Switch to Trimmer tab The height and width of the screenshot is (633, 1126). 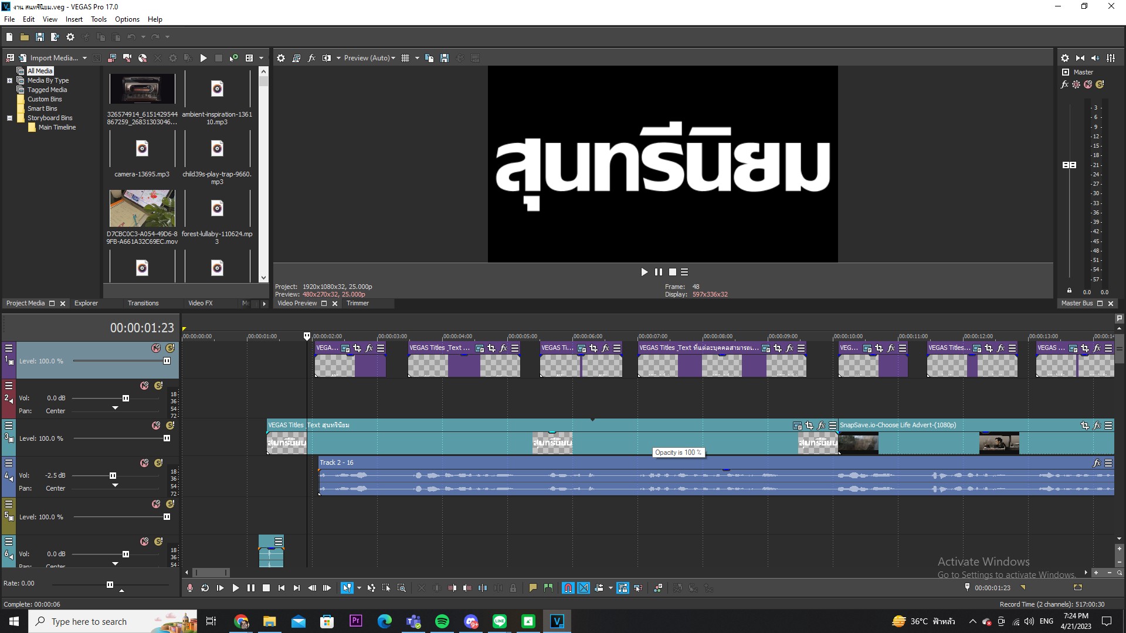click(x=358, y=304)
